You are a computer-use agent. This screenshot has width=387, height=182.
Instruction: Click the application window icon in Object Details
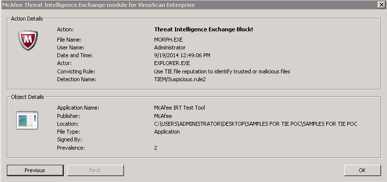(x=27, y=120)
